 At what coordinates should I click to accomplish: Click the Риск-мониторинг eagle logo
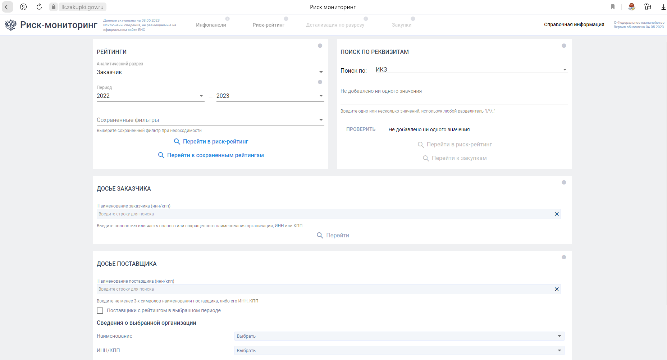(11, 25)
